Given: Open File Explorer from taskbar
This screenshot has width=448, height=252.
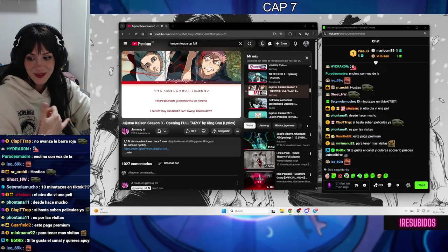Looking at the screenshot, I should click(282, 211).
